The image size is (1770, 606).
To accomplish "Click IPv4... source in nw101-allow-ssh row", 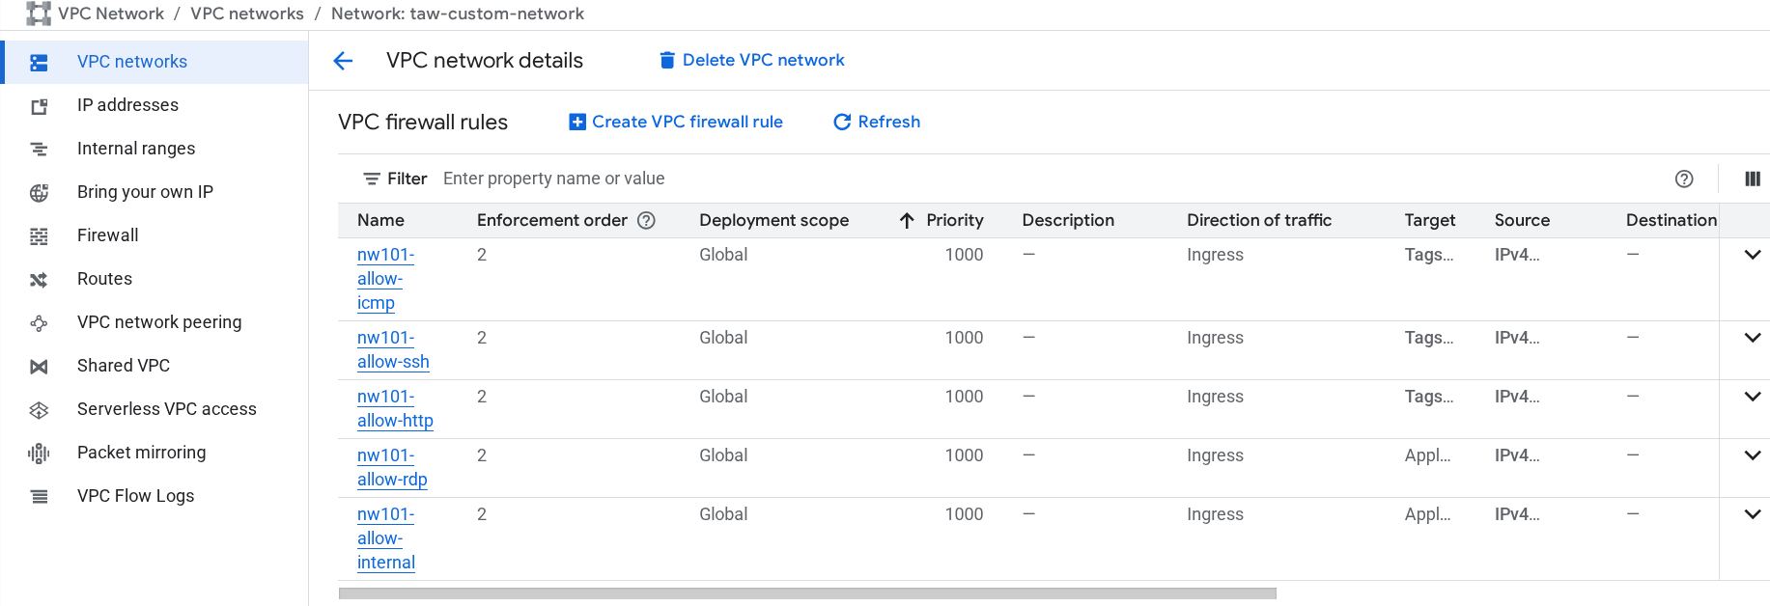I will point(1517,338).
